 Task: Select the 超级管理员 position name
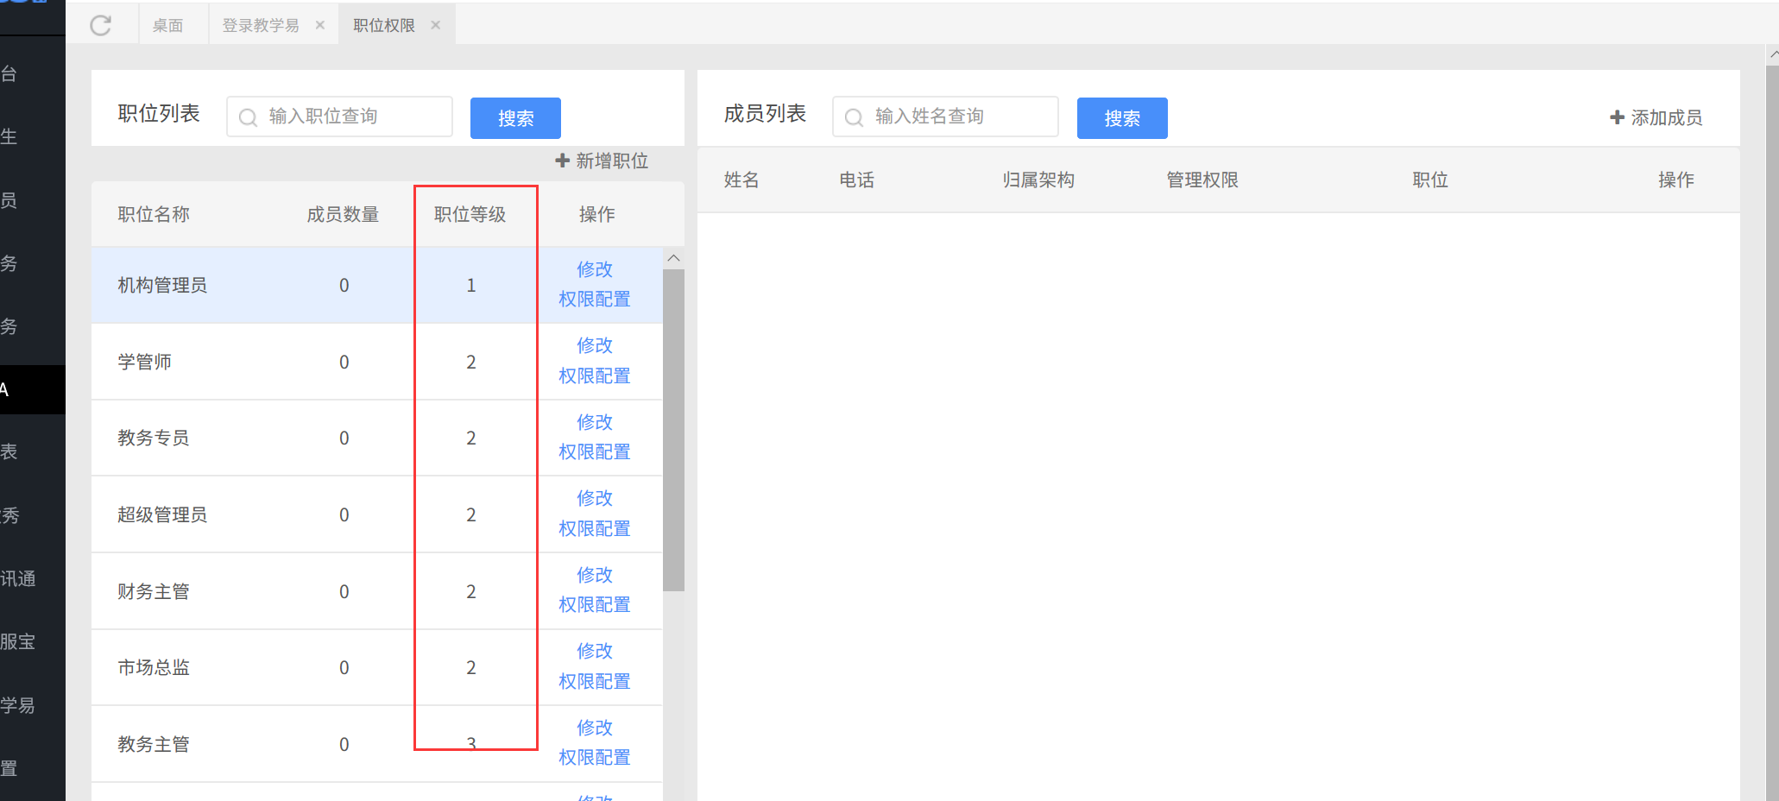[162, 515]
